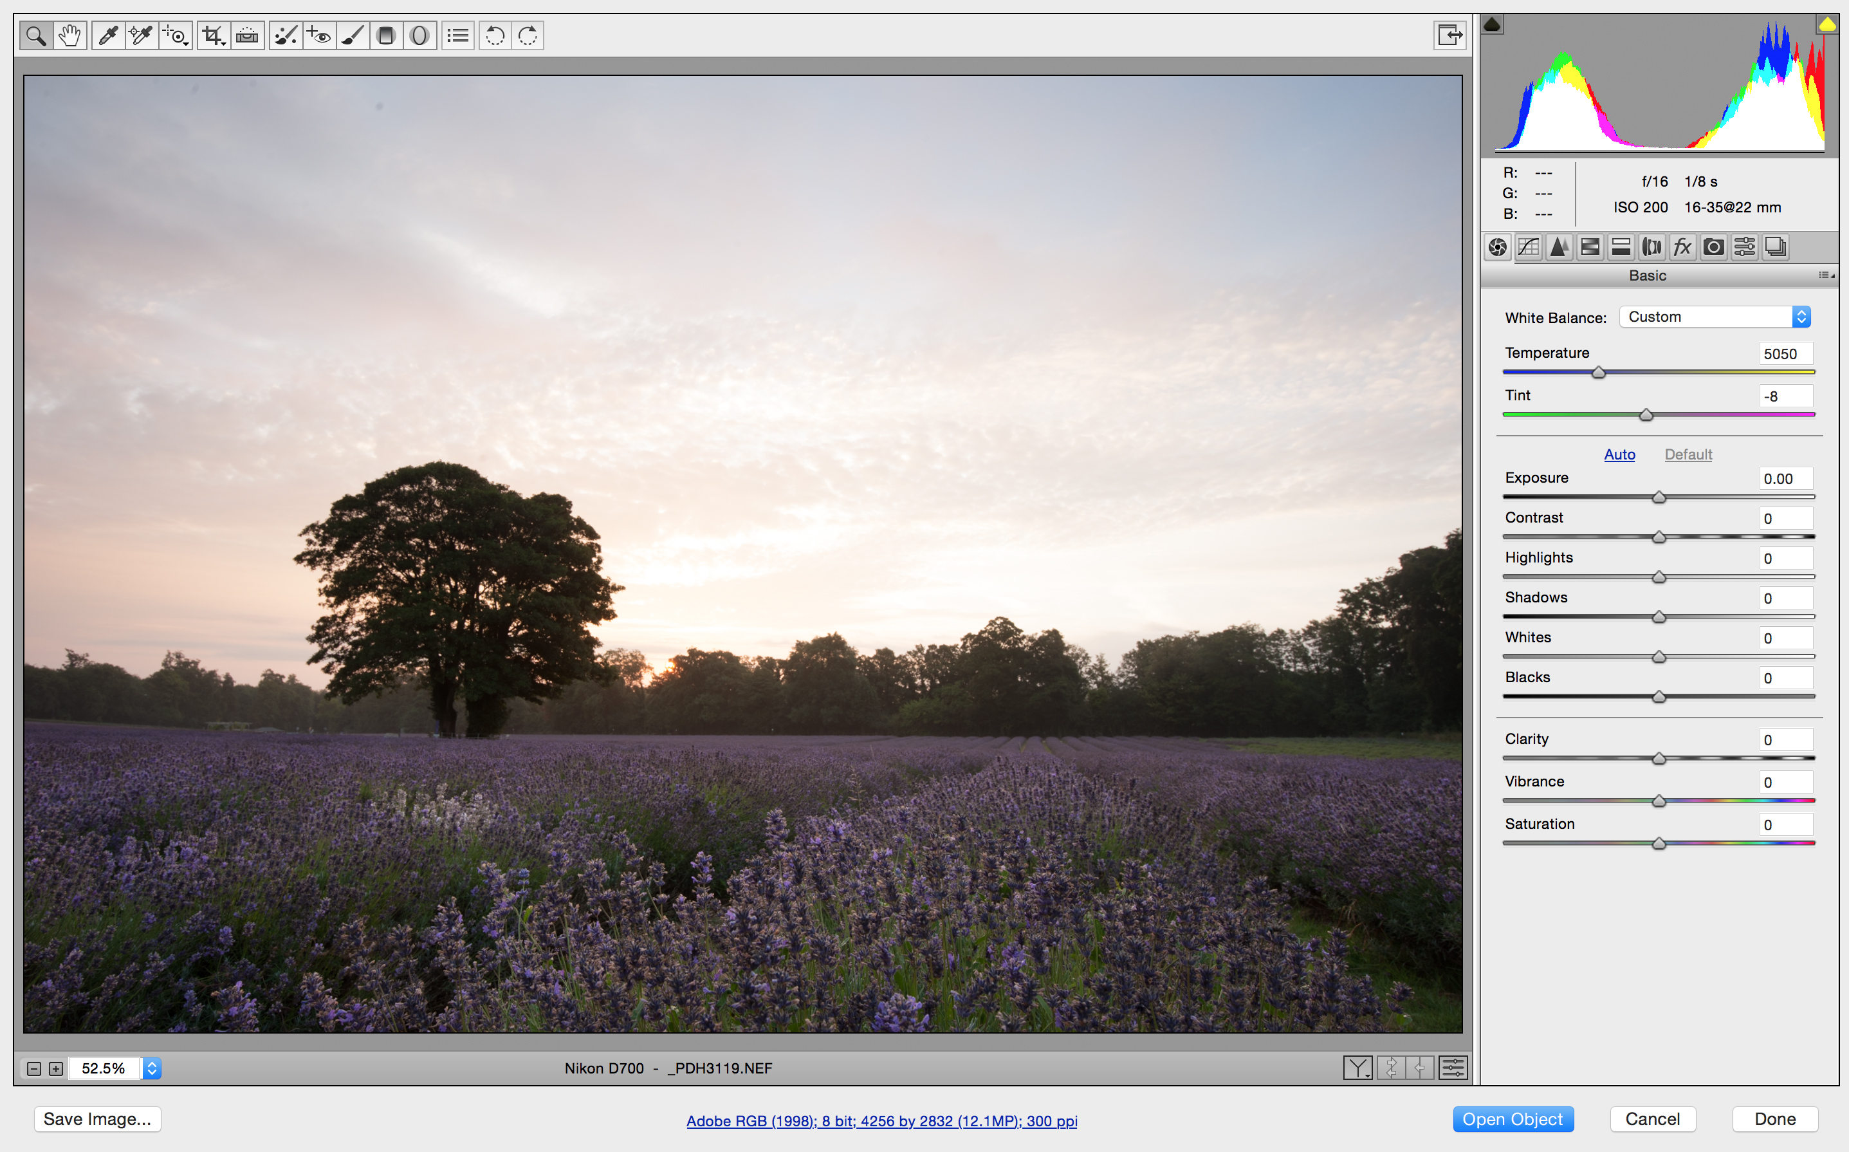Open the Presets panel tab
This screenshot has width=1849, height=1152.
coord(1745,247)
